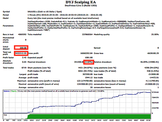This screenshot has height=122, width=162.
Task: Click consecutive profit value 1341900.00 (21)
Action: click(x=85, y=84)
